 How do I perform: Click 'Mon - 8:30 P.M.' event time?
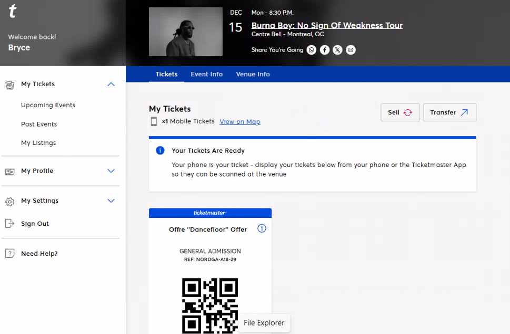tap(272, 13)
